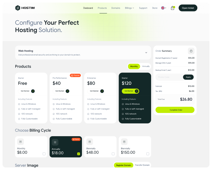Expand the Web Hosting section chevron
The width and height of the screenshot is (212, 170).
tap(146, 53)
